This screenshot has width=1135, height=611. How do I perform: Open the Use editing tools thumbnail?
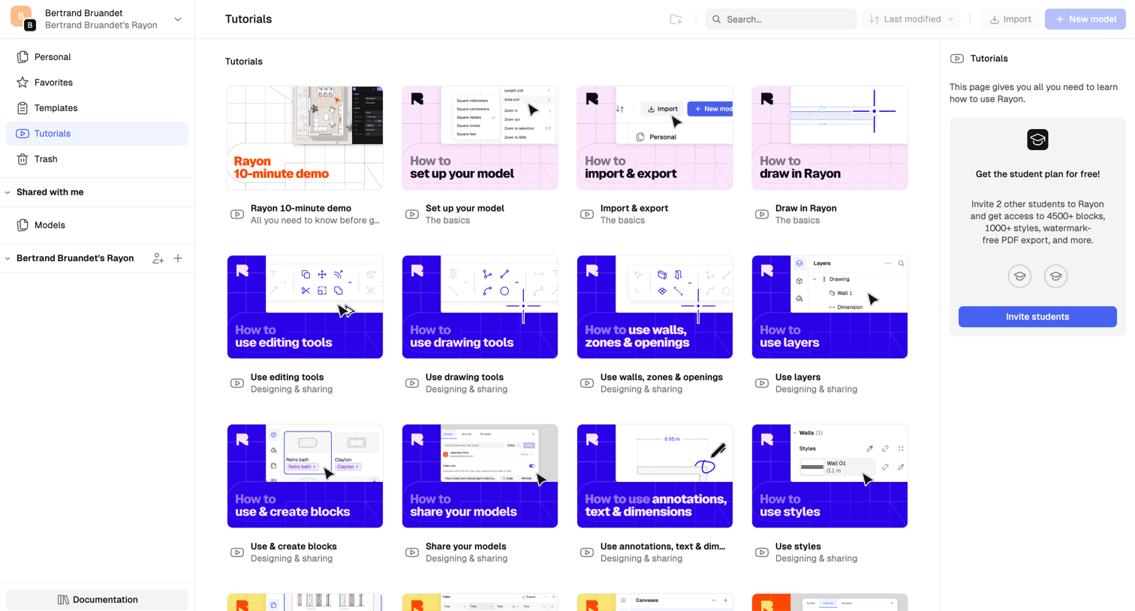pyautogui.click(x=305, y=307)
